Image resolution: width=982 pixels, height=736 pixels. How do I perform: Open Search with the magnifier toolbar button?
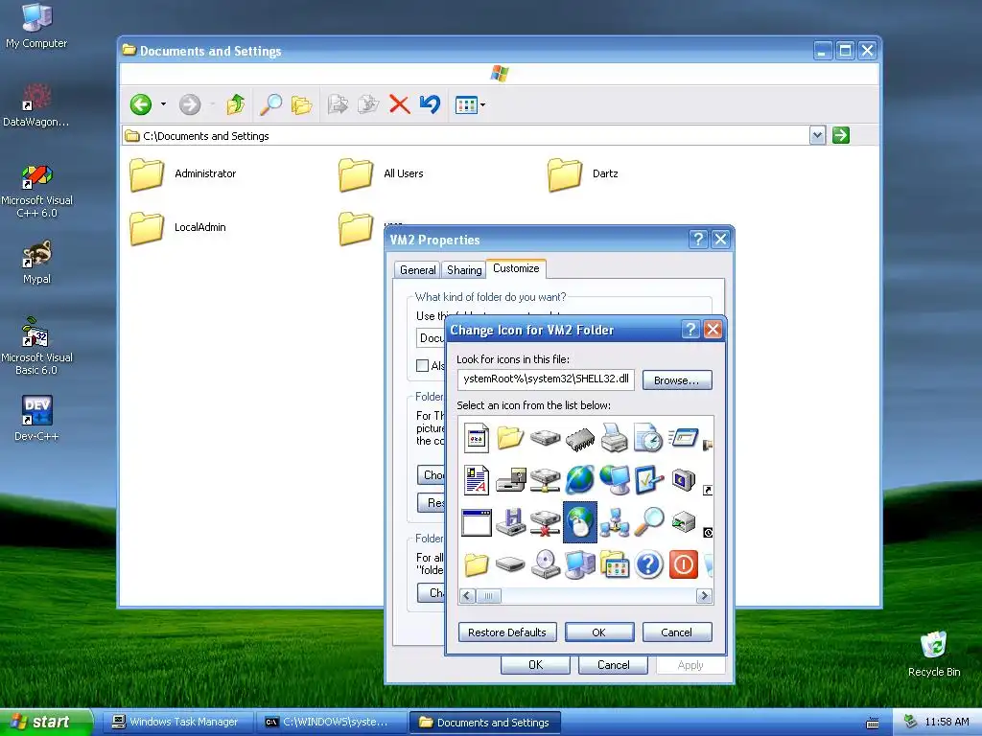tap(270, 104)
